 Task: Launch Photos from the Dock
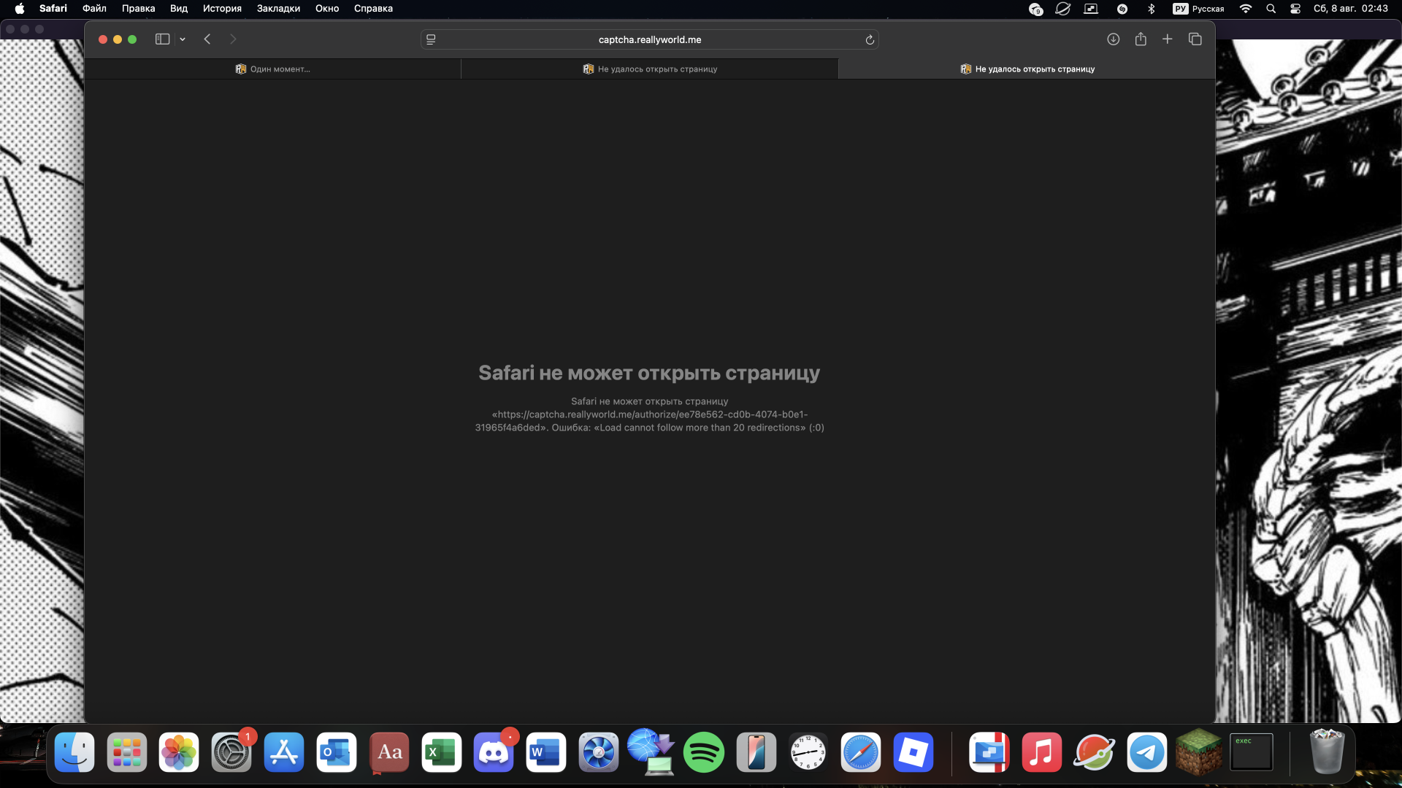coord(179,752)
